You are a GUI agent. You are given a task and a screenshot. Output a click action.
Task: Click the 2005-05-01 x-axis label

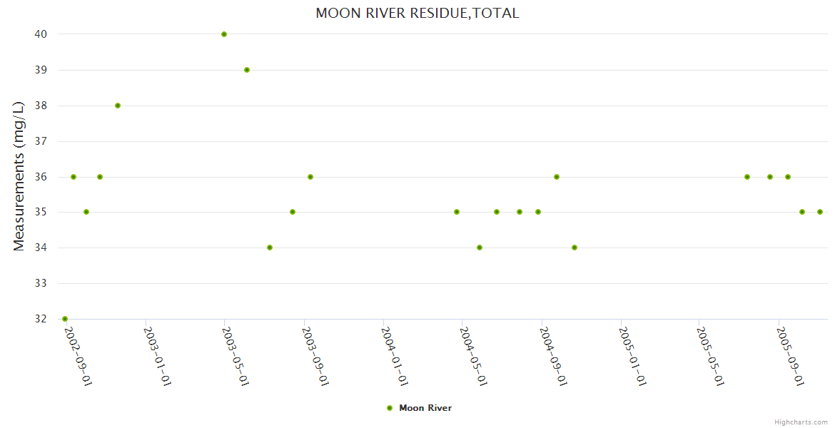[712, 355]
